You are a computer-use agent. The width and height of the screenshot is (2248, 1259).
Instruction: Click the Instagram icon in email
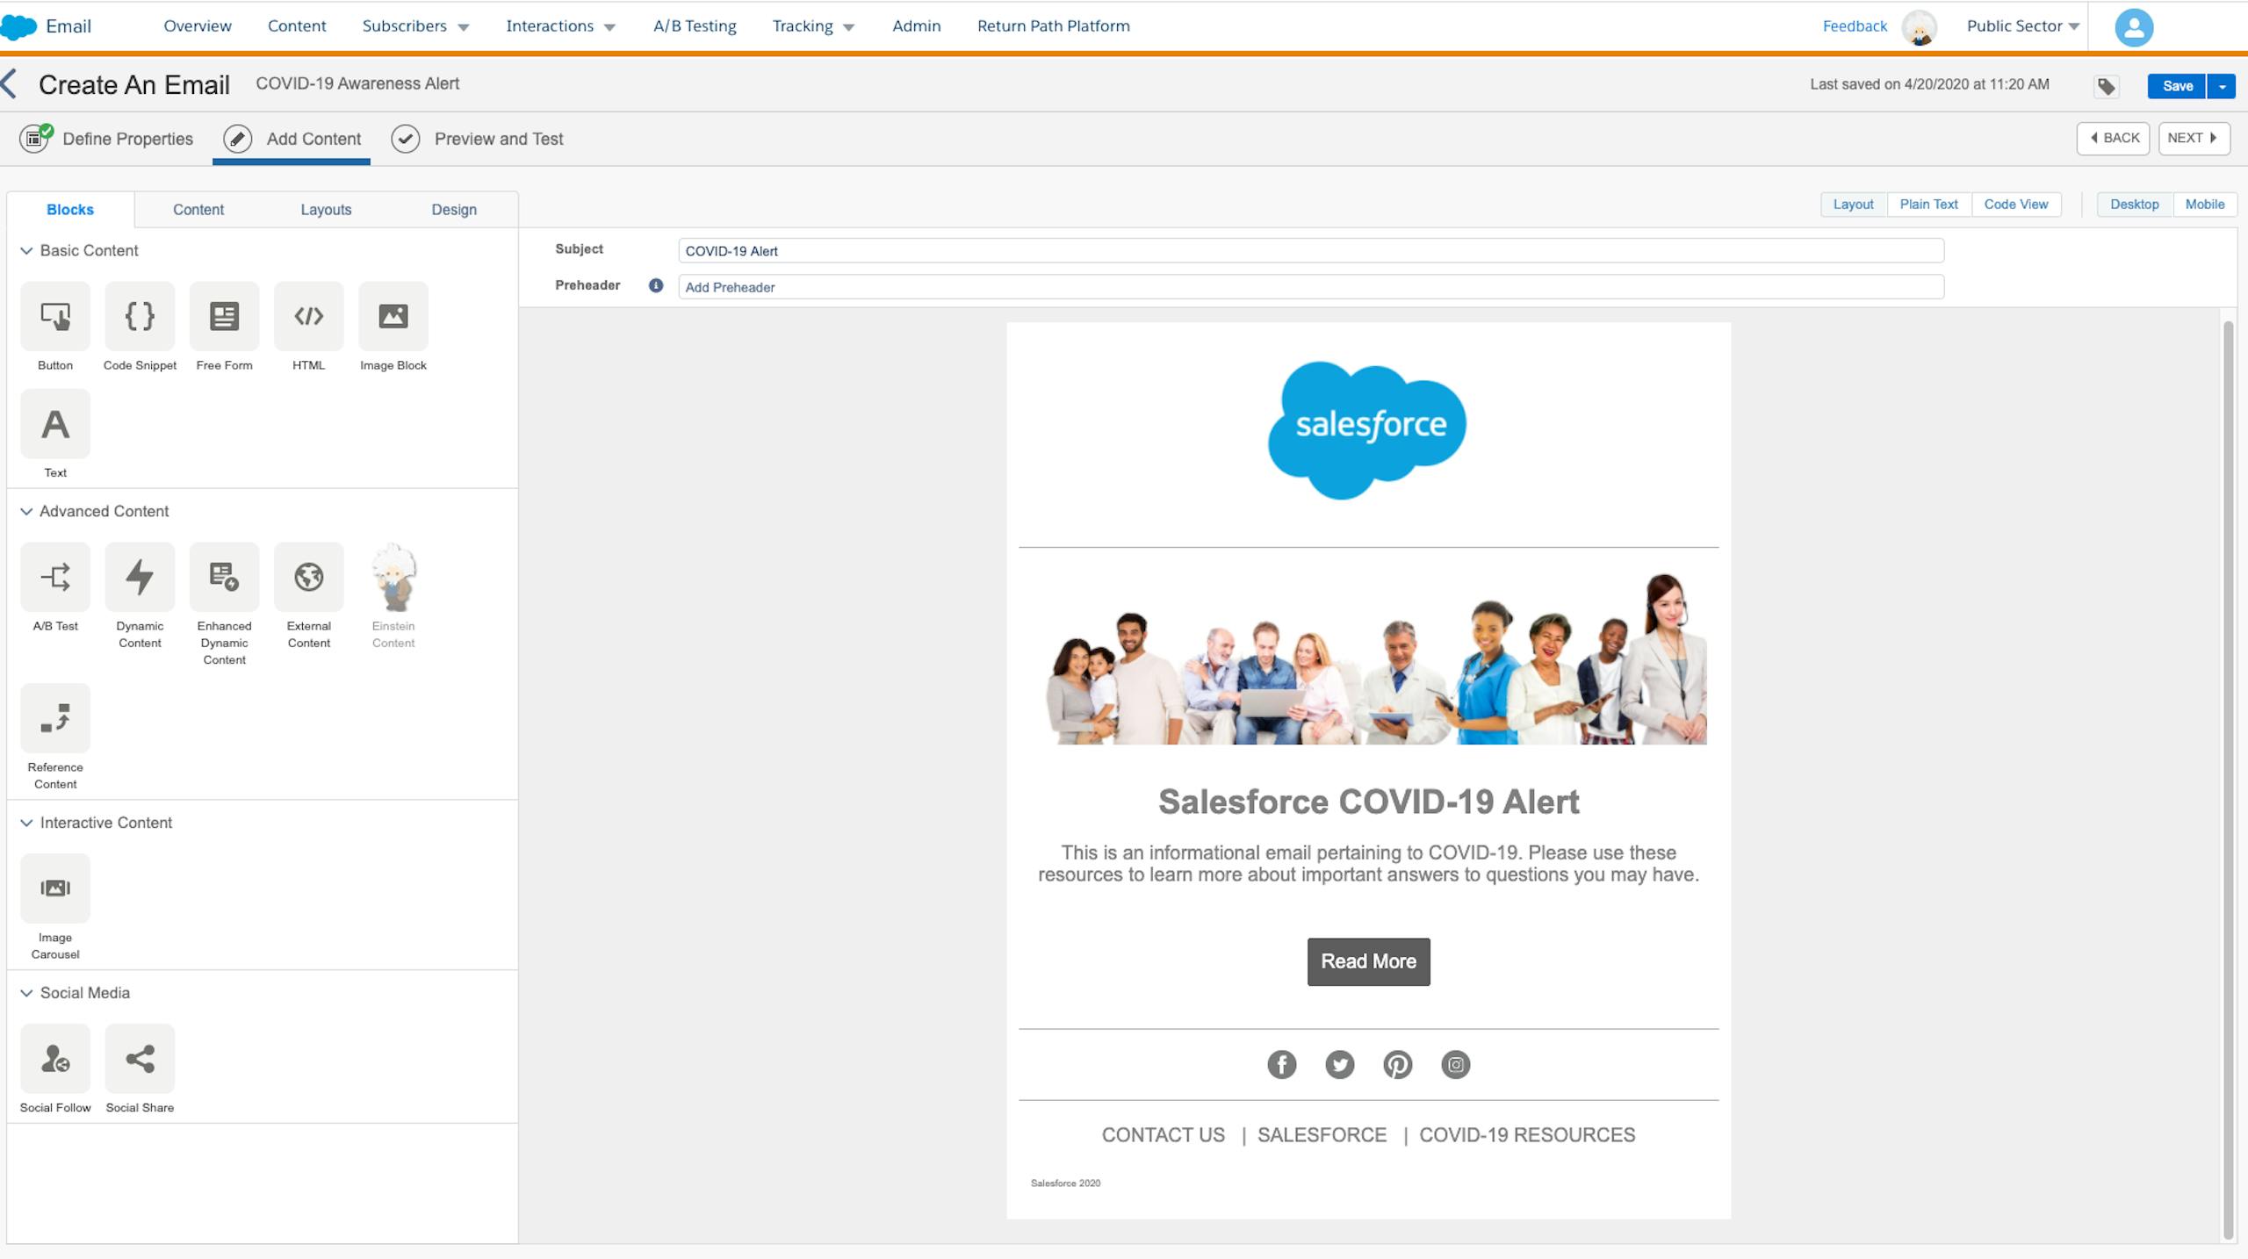tap(1455, 1065)
